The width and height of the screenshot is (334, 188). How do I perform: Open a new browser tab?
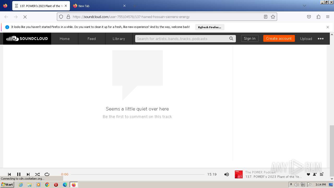tap(134, 6)
